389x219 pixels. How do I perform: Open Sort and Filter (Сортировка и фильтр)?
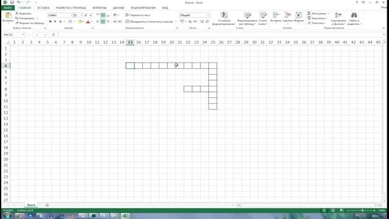pos(339,19)
